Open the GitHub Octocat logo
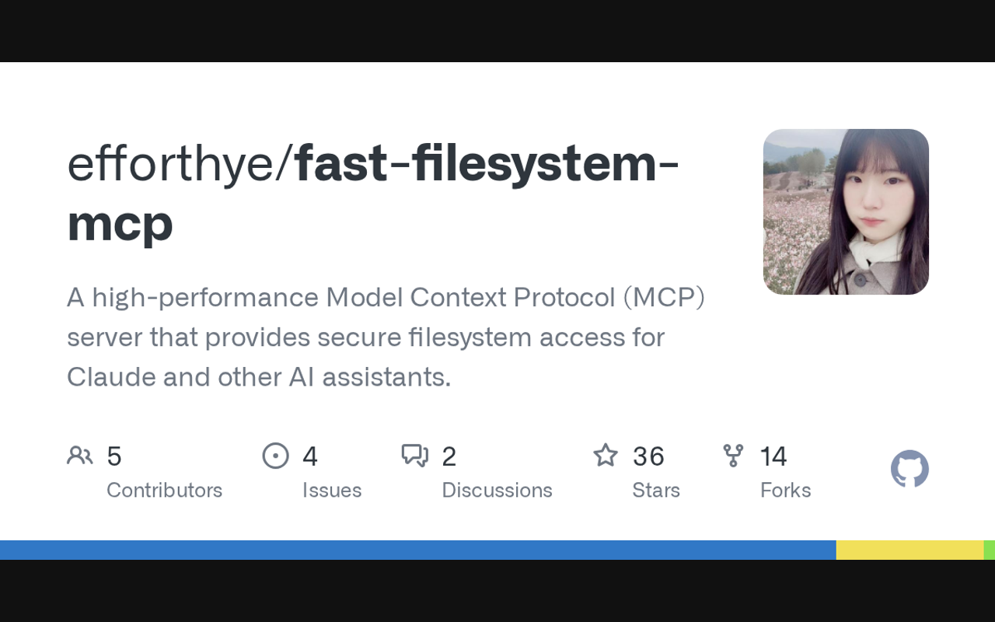Viewport: 995px width, 622px height. pos(909,469)
